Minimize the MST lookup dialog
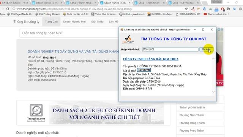This screenshot has width=243, height=137. click(x=195, y=30)
